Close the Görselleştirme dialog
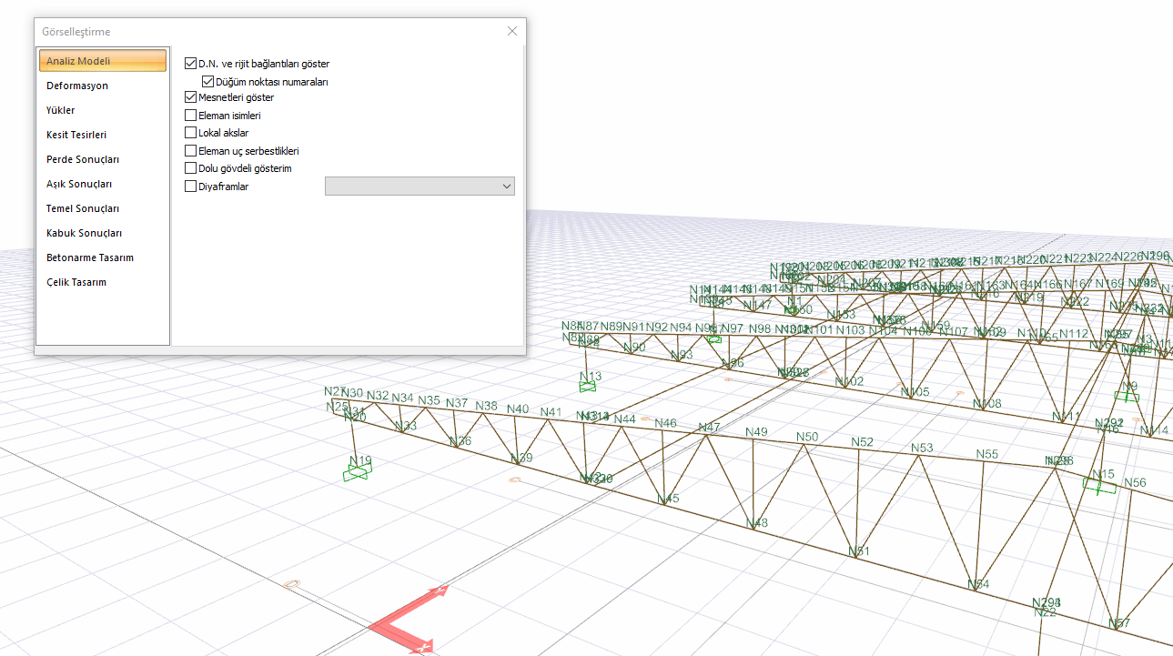Viewport: 1173px width, 656px height. click(x=512, y=31)
